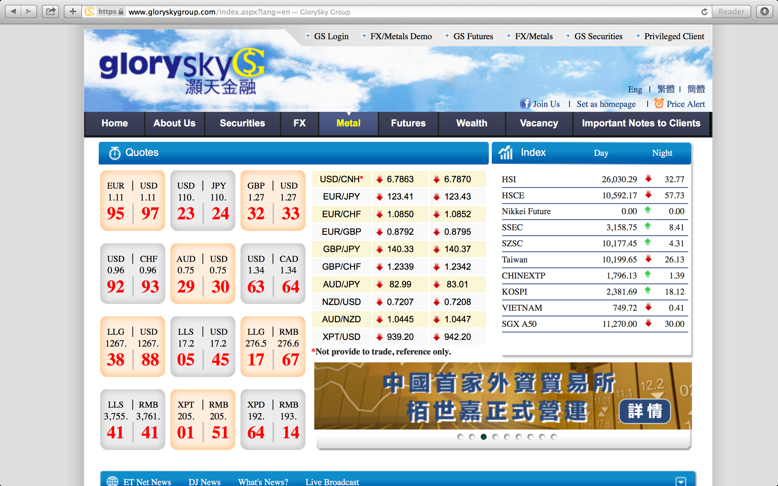Select the last banner carousel dot
The width and height of the screenshot is (778, 486).
point(554,437)
